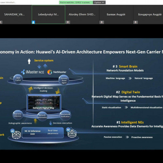Open the Option dropdown in sharing bar
This screenshot has width=163, height=163.
pyautogui.click(x=99, y=2)
